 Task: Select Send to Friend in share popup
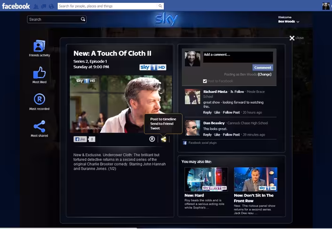(162, 123)
